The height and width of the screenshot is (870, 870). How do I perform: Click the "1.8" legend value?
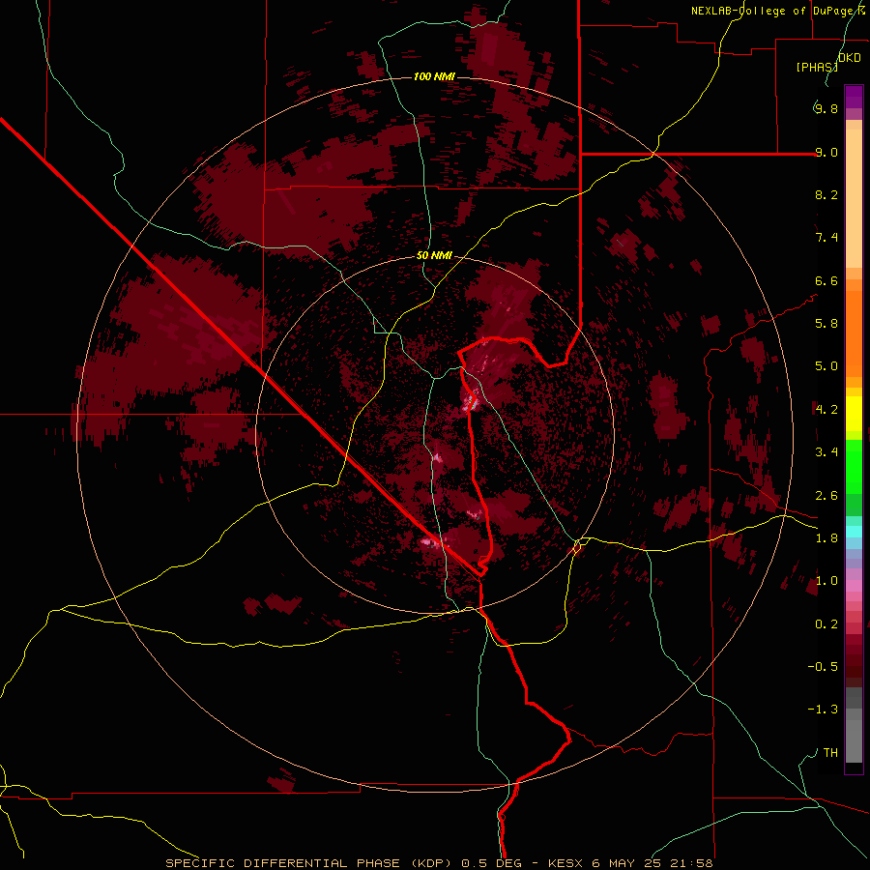click(826, 538)
